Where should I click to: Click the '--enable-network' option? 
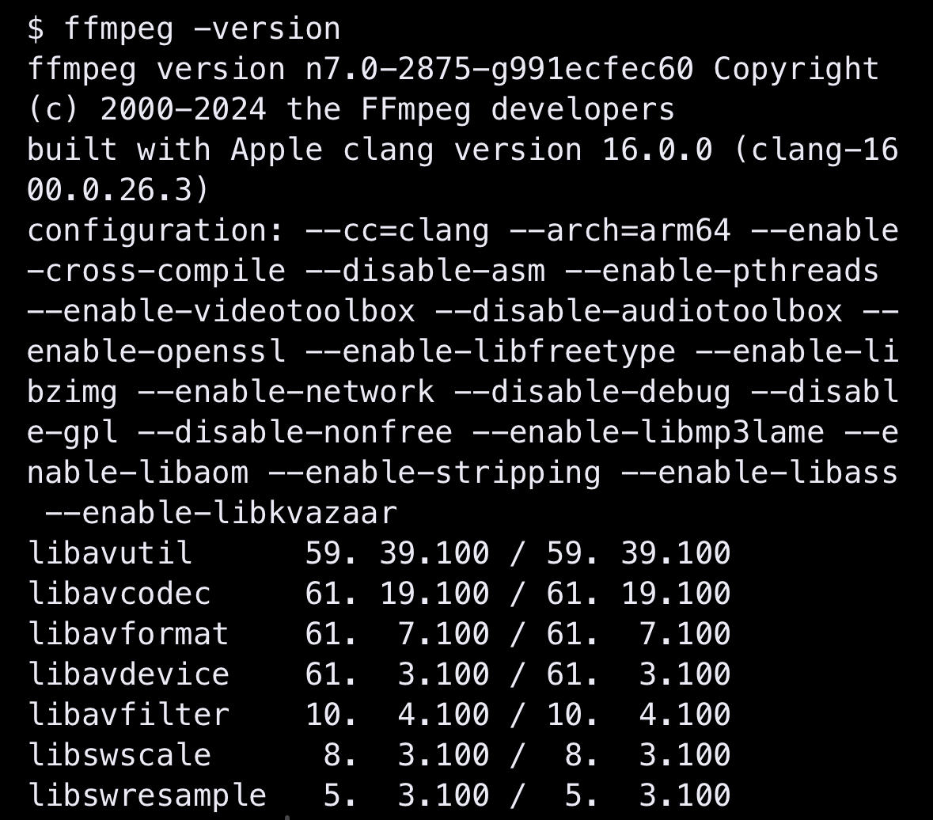coord(286,392)
